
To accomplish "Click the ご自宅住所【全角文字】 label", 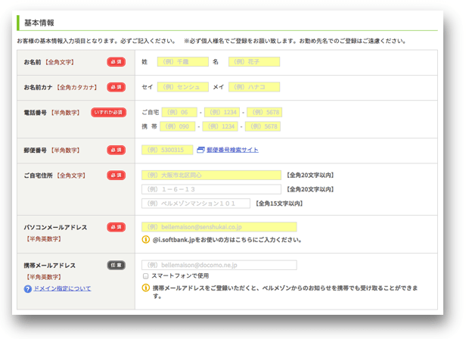I will (x=54, y=176).
